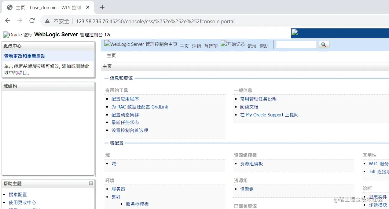The width and height of the screenshot is (389, 209).
Task: Click the not-secure warning triangle icon
Action: coord(47,21)
